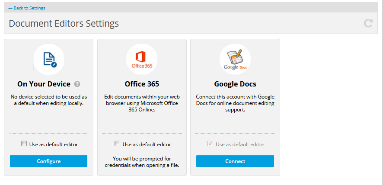Click the Microsoft Office 365 Online description
Image resolution: width=383 pixels, height=185 pixels.
[142, 103]
